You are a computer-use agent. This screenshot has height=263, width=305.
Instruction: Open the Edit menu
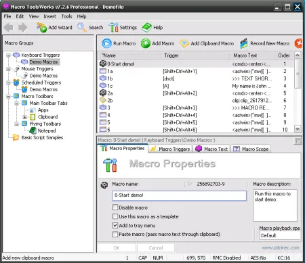[20, 16]
